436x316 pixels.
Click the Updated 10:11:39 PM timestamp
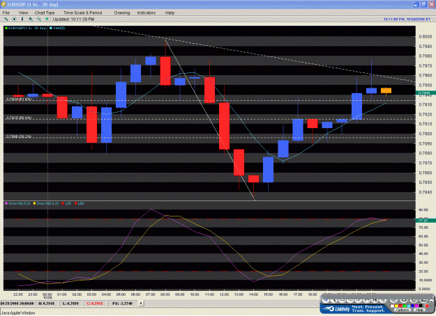pyautogui.click(x=73, y=19)
